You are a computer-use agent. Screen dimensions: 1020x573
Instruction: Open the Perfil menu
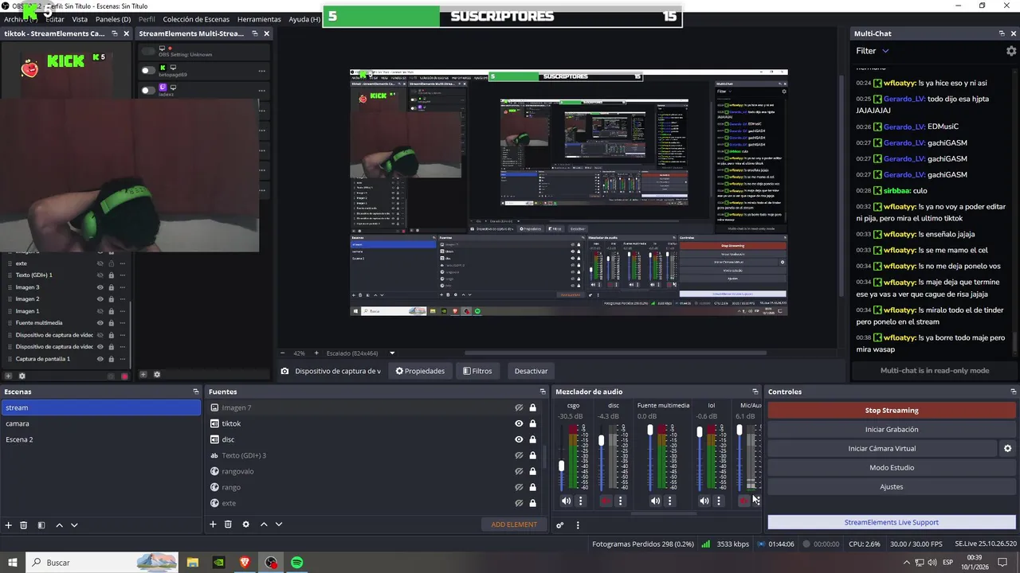point(147,19)
